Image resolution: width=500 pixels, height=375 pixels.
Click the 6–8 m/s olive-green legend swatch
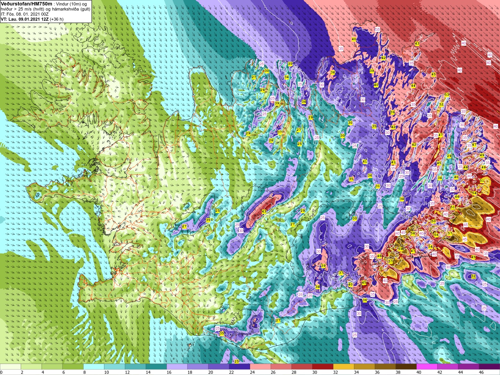click(73, 367)
